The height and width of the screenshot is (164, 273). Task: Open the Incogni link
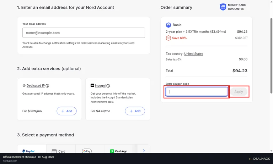pyautogui.click(x=100, y=86)
